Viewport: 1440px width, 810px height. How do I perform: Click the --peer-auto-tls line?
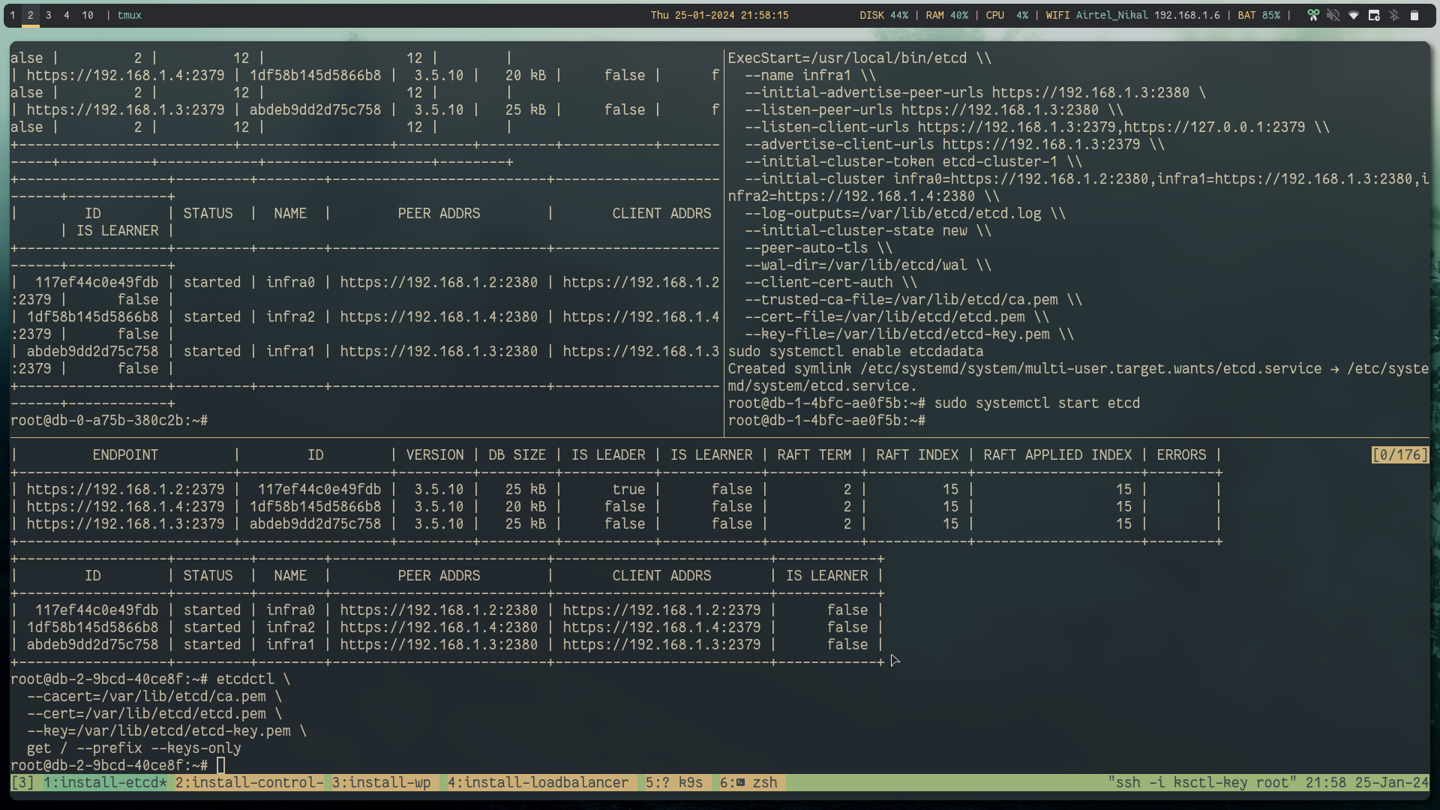click(818, 247)
